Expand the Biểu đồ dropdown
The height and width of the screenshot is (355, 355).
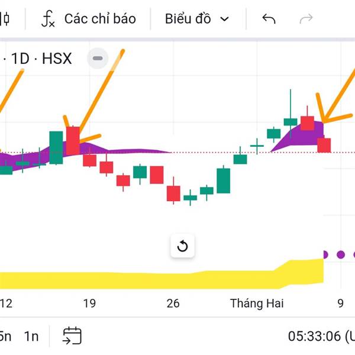197,19
